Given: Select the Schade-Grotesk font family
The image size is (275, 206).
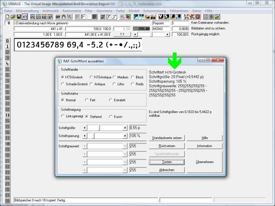Looking at the screenshot, I should click(x=63, y=84).
